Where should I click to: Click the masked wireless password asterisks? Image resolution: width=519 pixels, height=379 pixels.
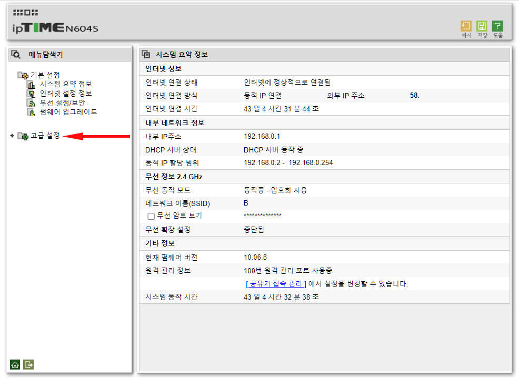(263, 216)
